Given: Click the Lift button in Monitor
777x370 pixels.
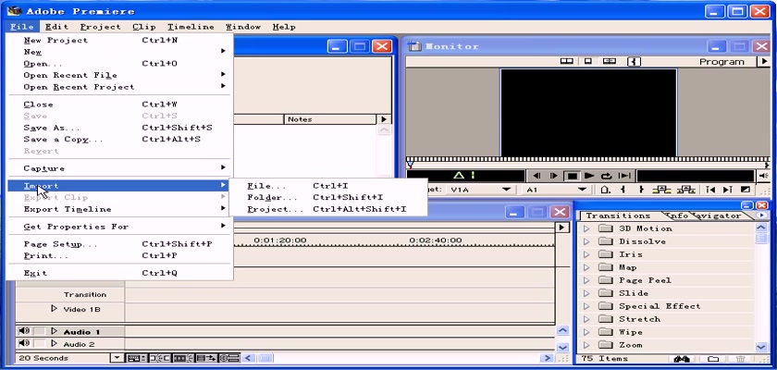Looking at the screenshot, I should [x=661, y=190].
